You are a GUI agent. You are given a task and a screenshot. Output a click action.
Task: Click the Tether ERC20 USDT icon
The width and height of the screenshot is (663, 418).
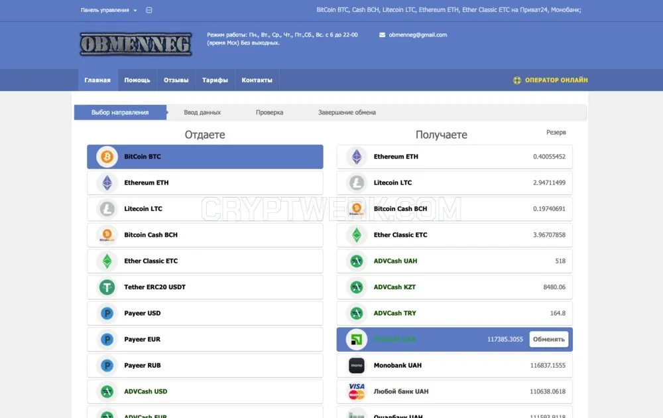(107, 287)
